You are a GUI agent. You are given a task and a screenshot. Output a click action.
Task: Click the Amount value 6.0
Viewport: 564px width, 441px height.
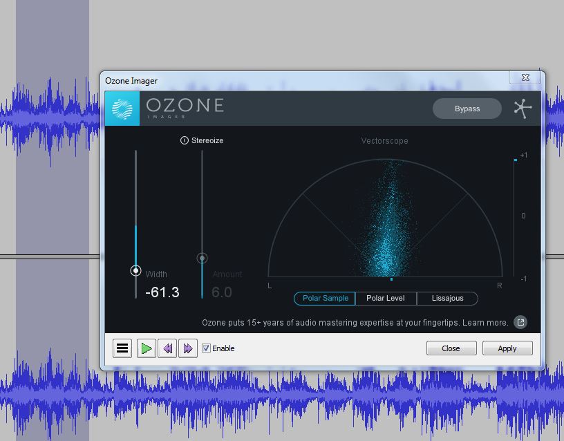click(x=222, y=292)
